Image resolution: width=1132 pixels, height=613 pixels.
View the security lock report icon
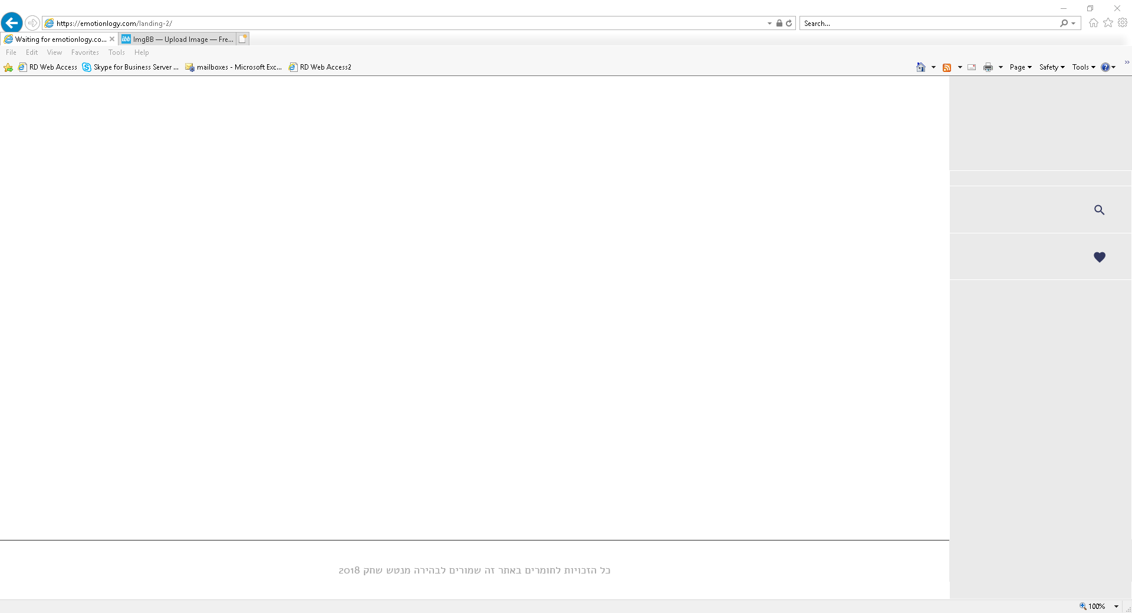pos(779,24)
